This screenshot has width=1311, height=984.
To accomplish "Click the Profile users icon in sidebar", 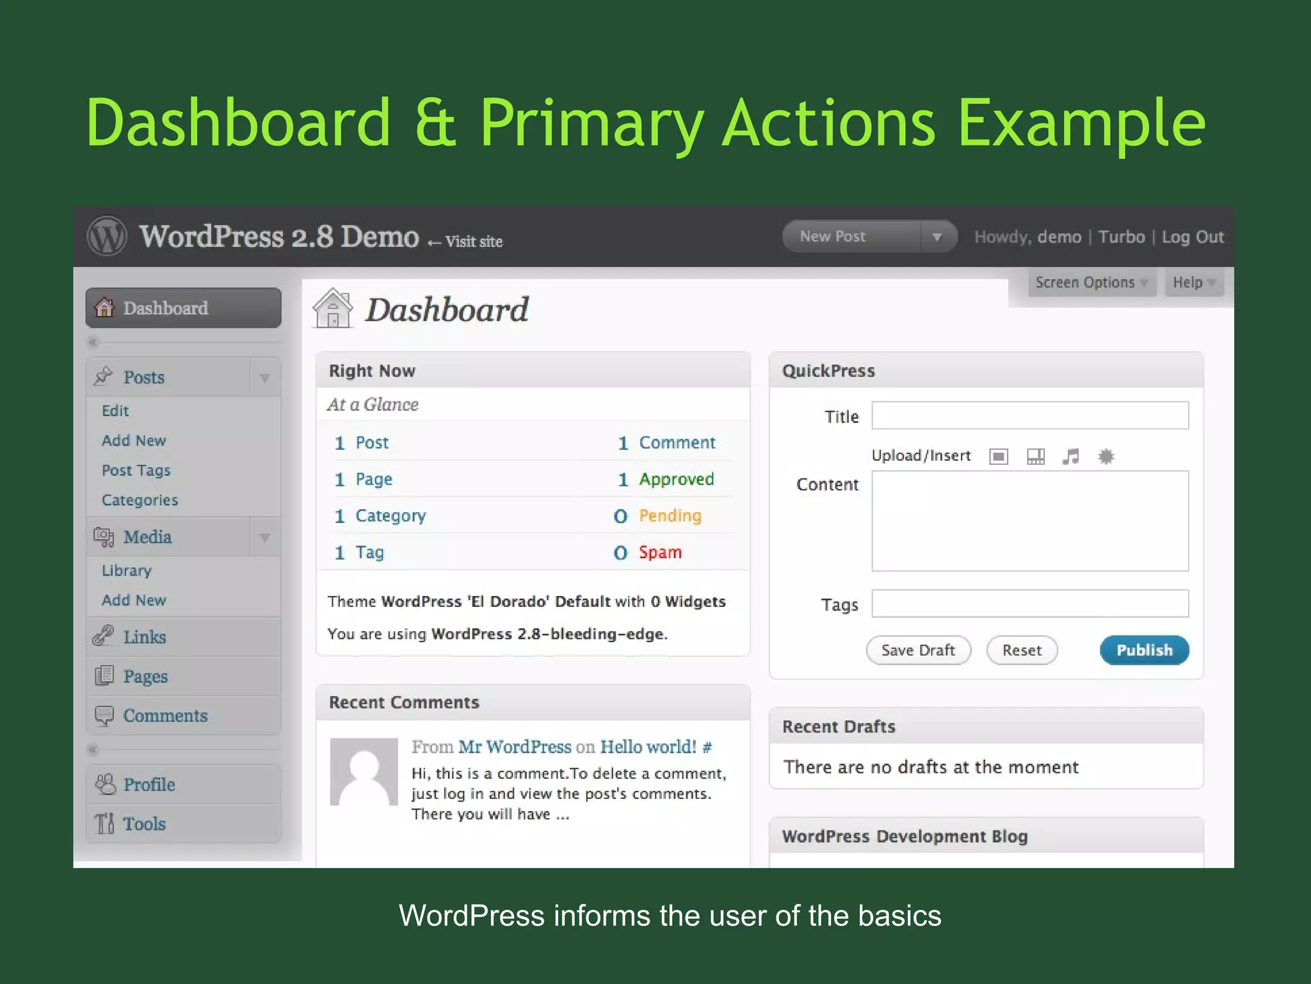I will coord(105,784).
